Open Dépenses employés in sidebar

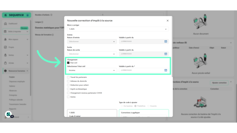click(17, 81)
